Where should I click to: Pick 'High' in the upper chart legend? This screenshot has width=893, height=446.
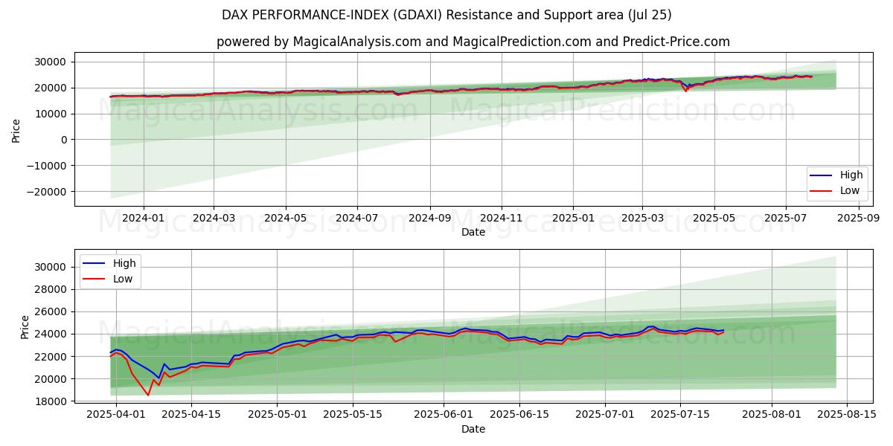[851, 175]
